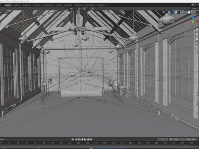This screenshot has width=199, height=149.
Task: Open the pivot point dropdown
Action: point(80,9)
